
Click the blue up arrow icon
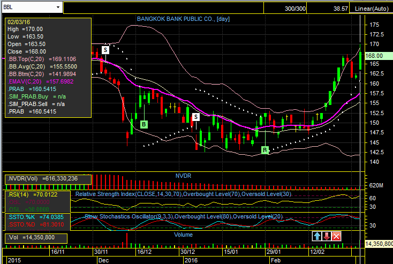point(317,236)
